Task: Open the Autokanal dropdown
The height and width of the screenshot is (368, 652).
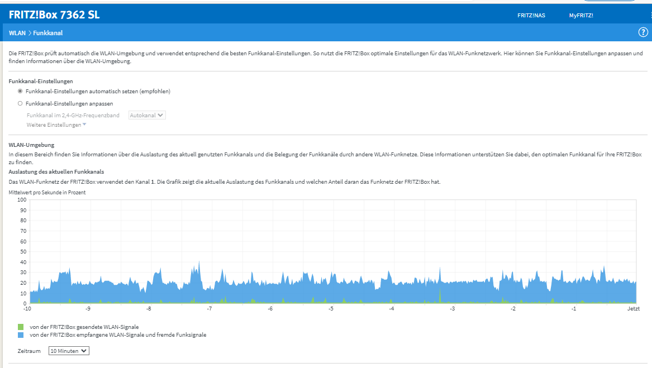Action: tap(147, 115)
